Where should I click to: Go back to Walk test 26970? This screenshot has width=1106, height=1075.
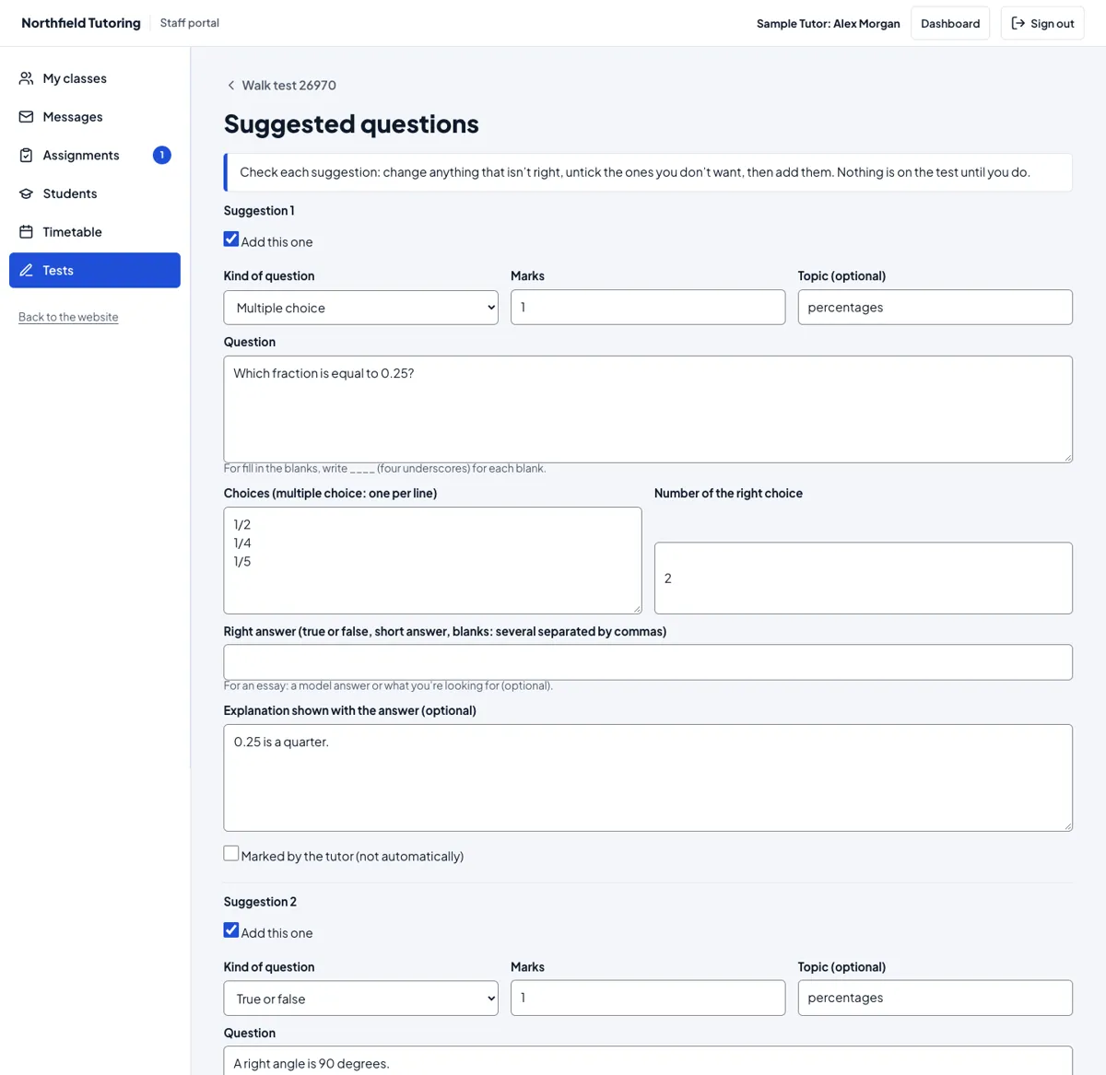tap(282, 86)
